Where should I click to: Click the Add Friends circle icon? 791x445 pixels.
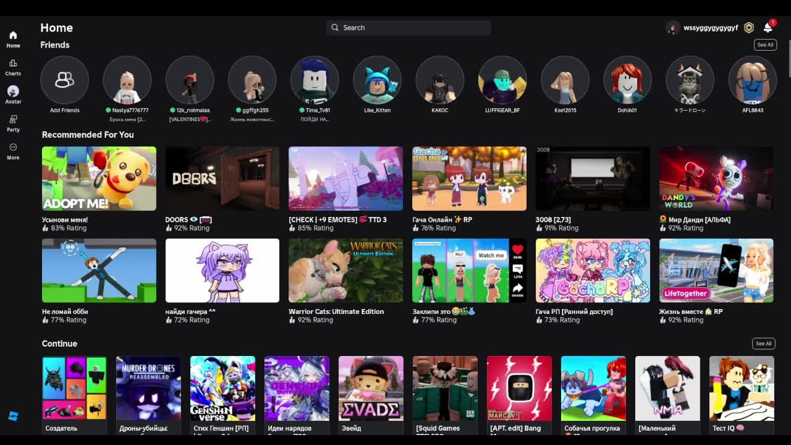[65, 80]
